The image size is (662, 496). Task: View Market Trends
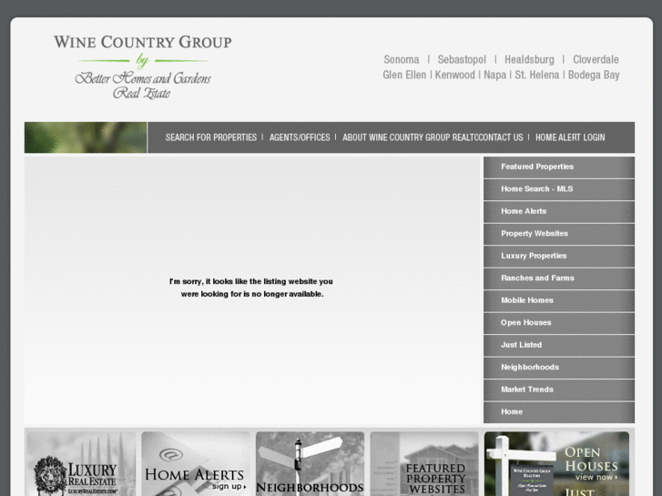click(559, 390)
